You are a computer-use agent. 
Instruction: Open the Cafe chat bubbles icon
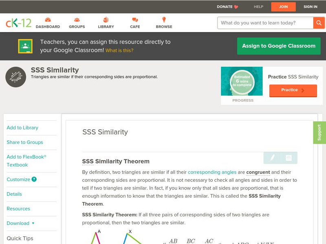point(135,20)
